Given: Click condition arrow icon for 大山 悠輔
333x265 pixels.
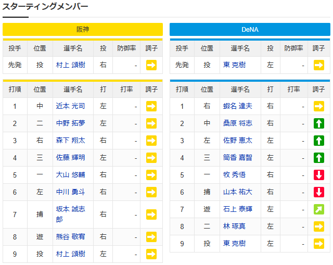Looking at the screenshot, I should click(151, 175).
